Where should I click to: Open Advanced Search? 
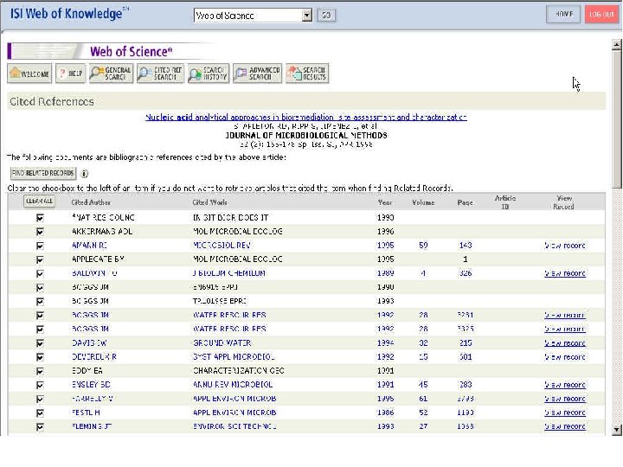[x=258, y=74]
